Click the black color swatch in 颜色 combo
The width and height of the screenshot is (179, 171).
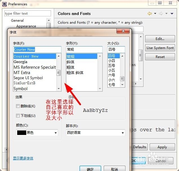[x=22, y=133]
